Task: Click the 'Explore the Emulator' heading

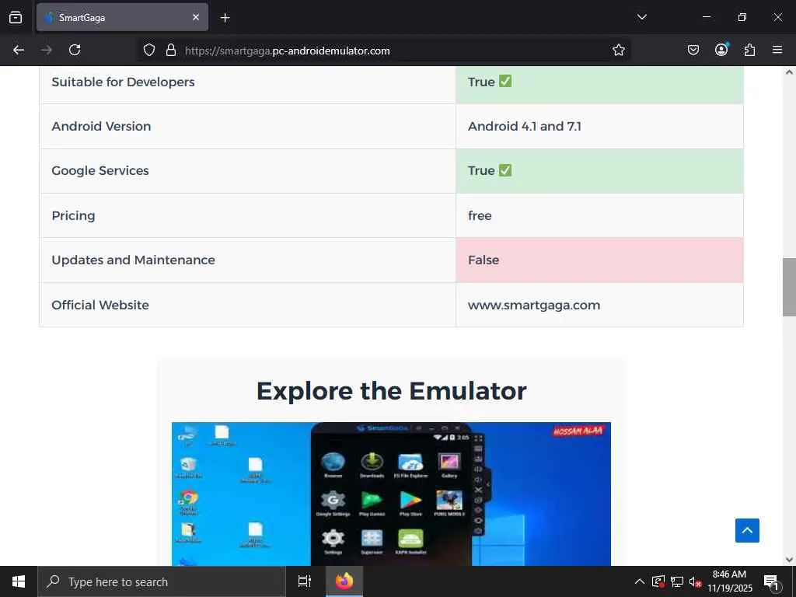Action: tap(392, 391)
